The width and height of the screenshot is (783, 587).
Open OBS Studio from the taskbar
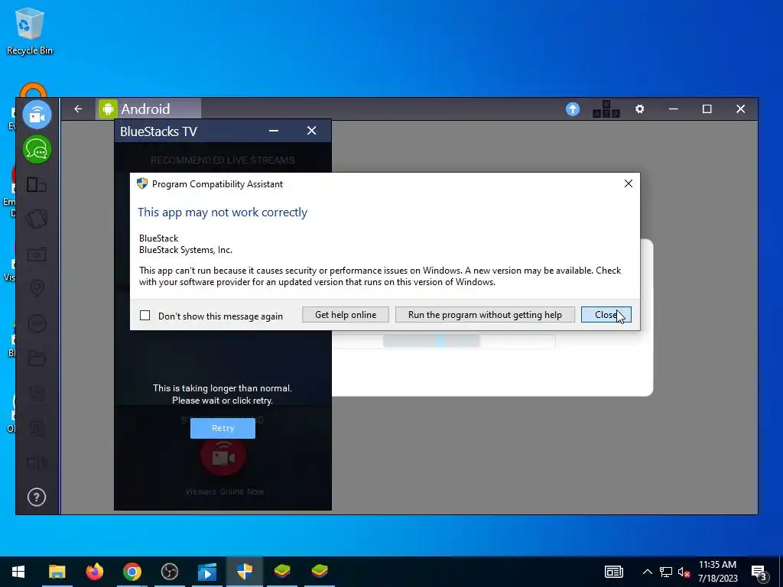pos(169,572)
